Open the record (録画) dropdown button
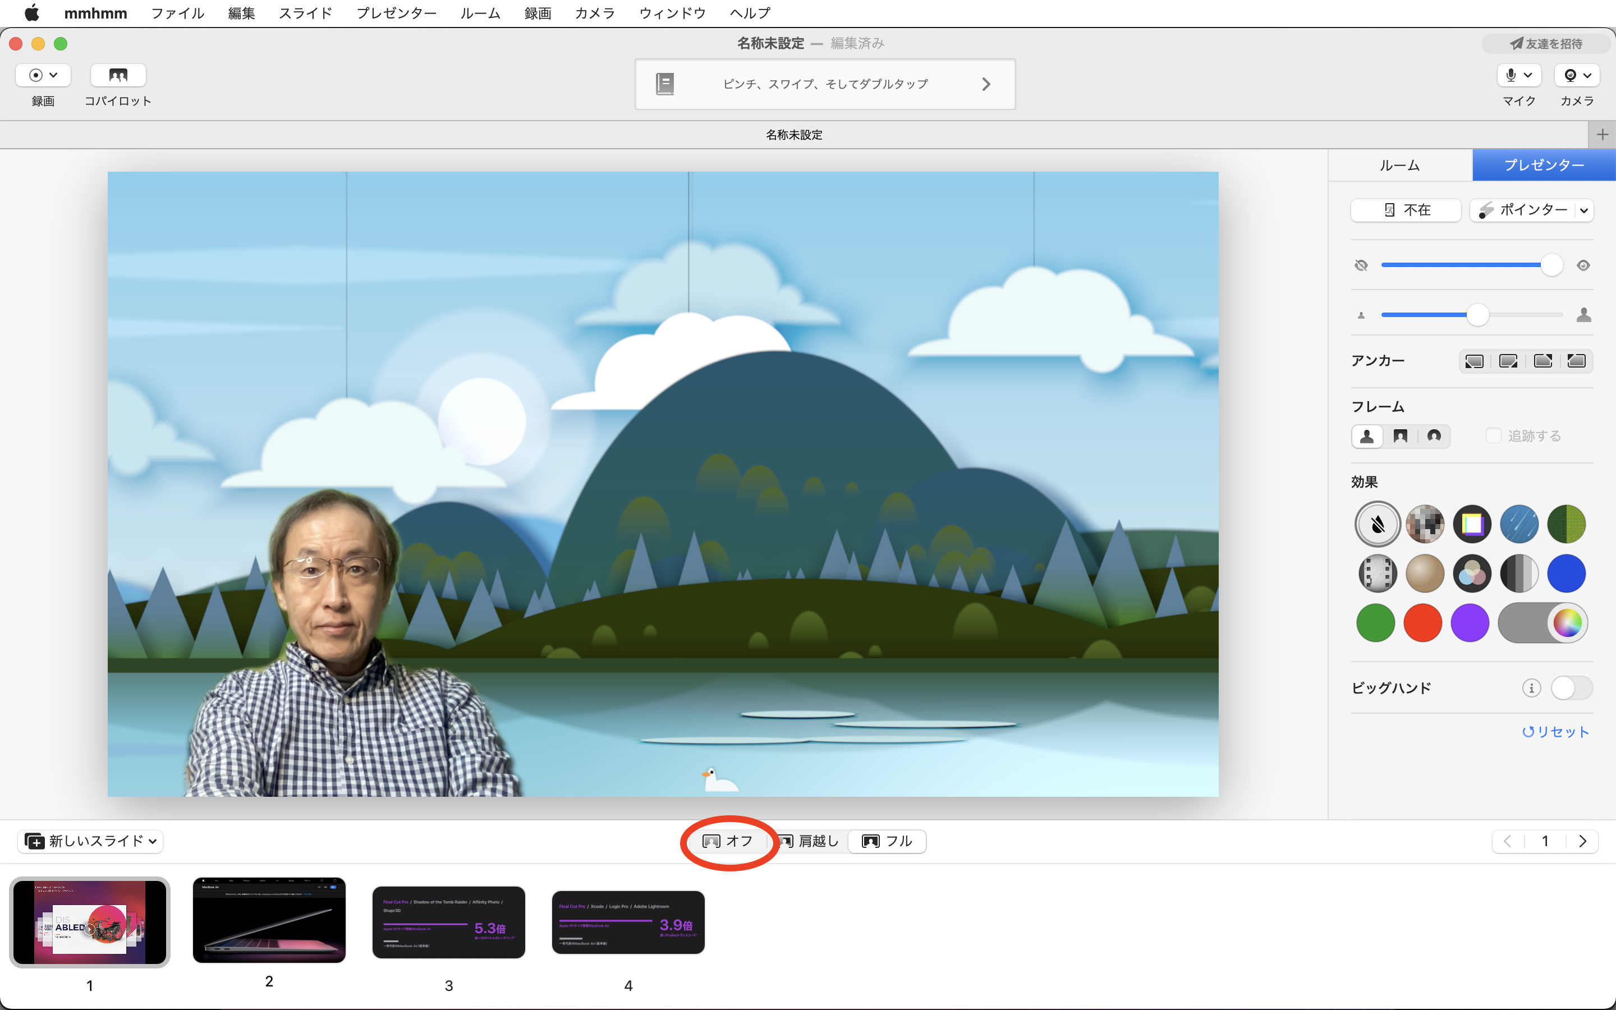This screenshot has width=1616, height=1010. coord(43,76)
